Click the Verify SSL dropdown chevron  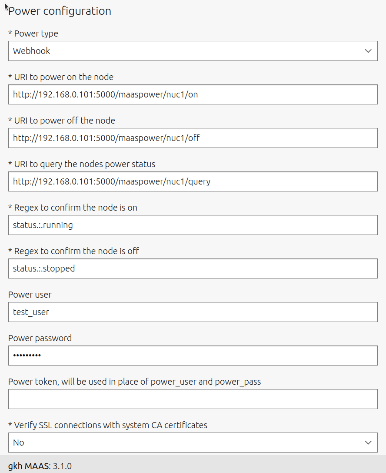click(368, 442)
